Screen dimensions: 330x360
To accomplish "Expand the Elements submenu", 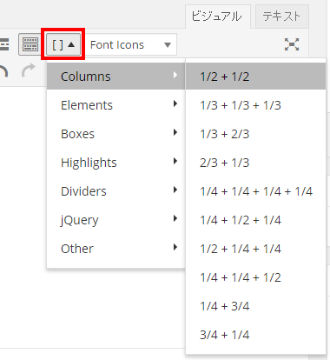I will [115, 105].
